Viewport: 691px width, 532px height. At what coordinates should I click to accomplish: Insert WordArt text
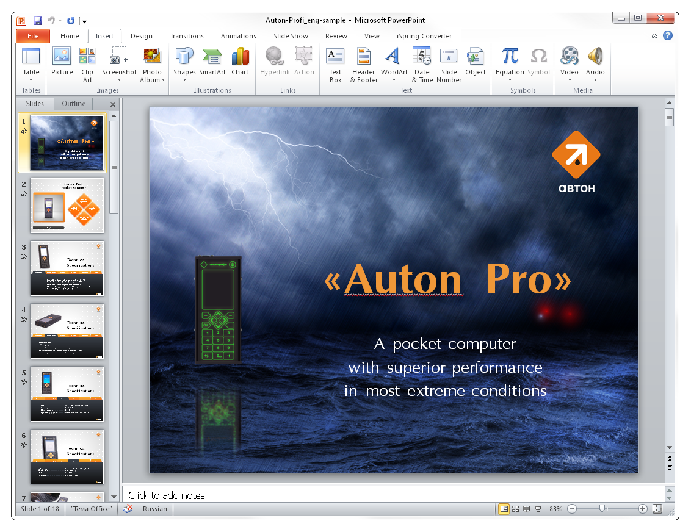[x=394, y=64]
